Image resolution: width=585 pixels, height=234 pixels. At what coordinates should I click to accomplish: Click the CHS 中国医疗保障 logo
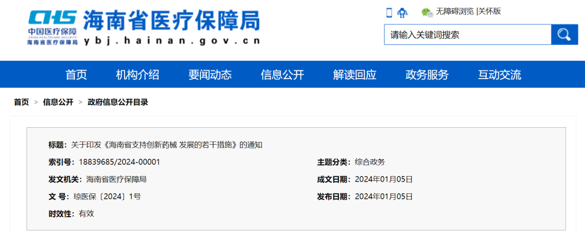pos(52,27)
